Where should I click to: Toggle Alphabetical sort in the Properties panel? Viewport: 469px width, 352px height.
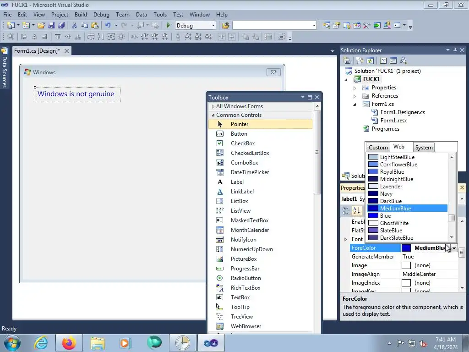pyautogui.click(x=356, y=211)
